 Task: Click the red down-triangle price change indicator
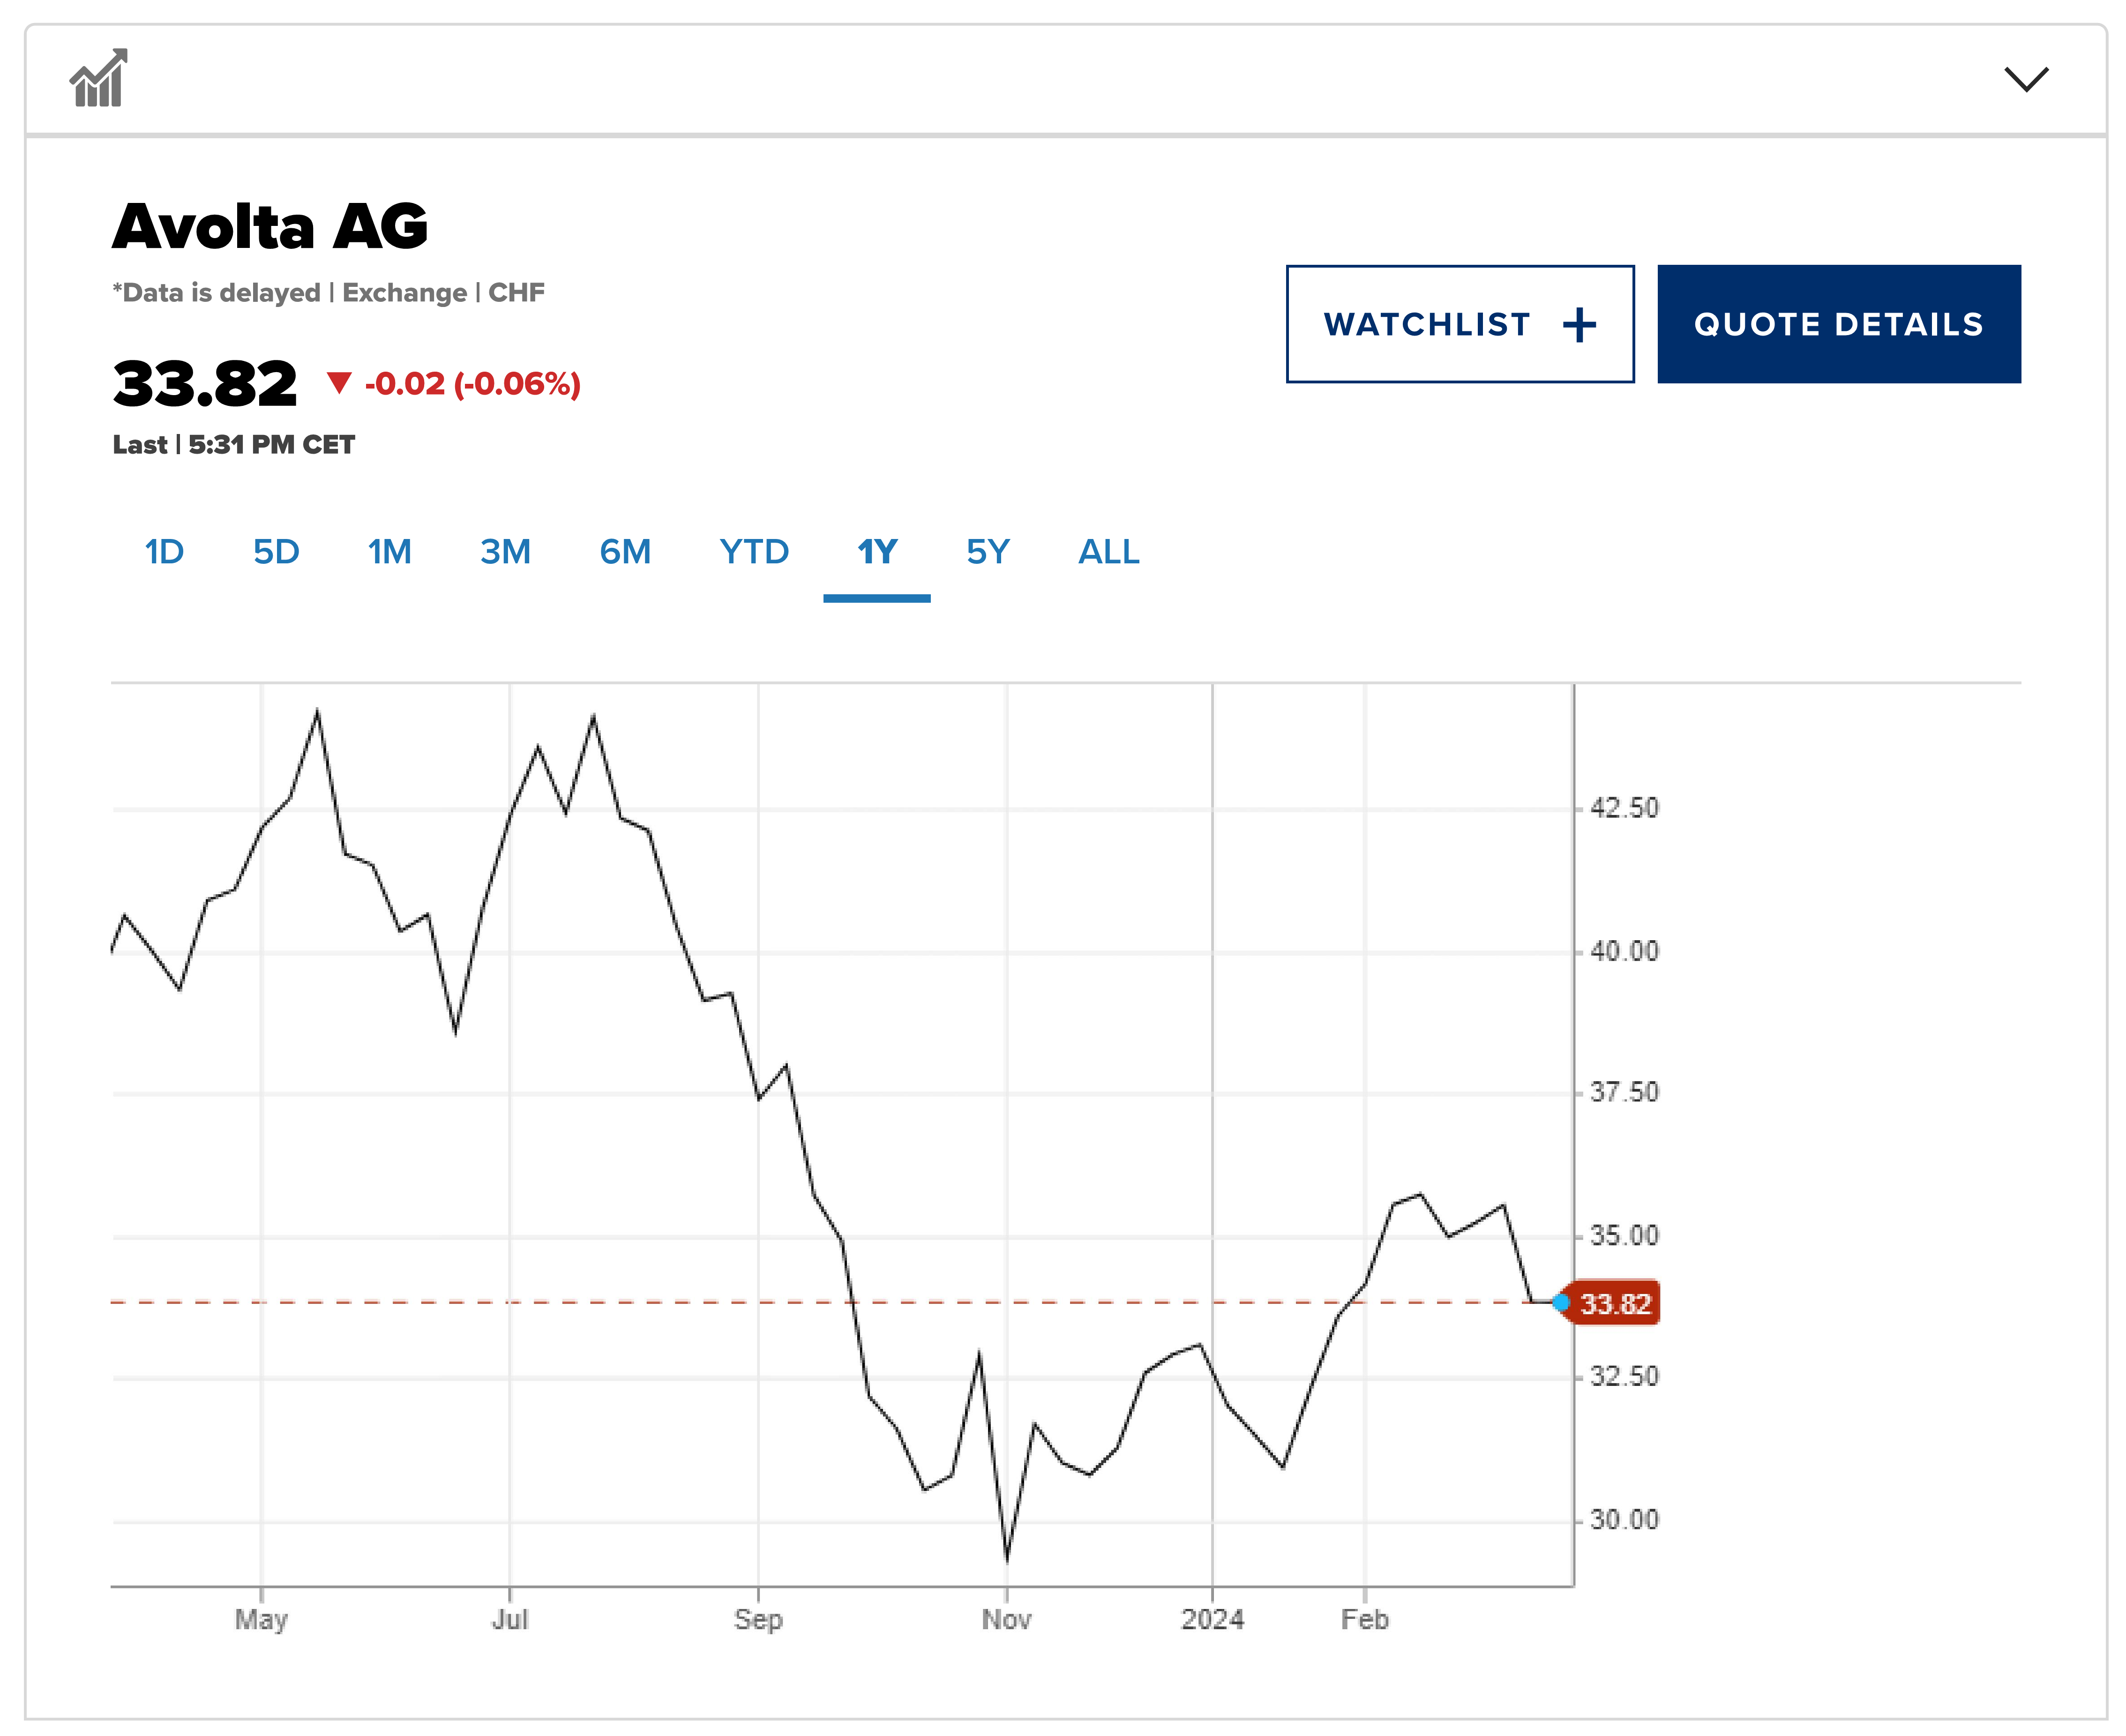[339, 382]
